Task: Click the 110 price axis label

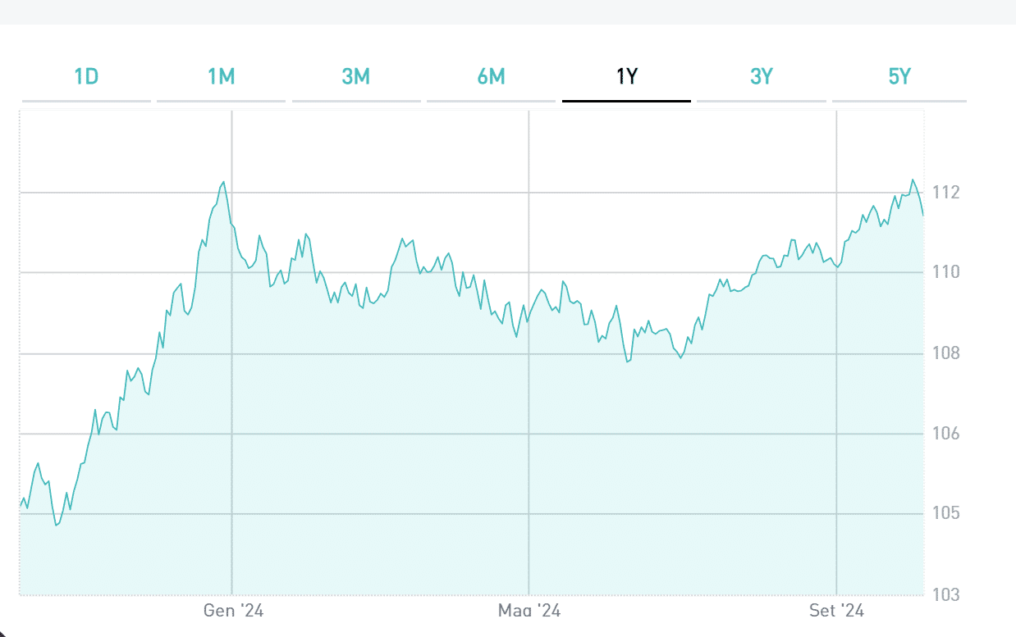Action: pos(948,273)
